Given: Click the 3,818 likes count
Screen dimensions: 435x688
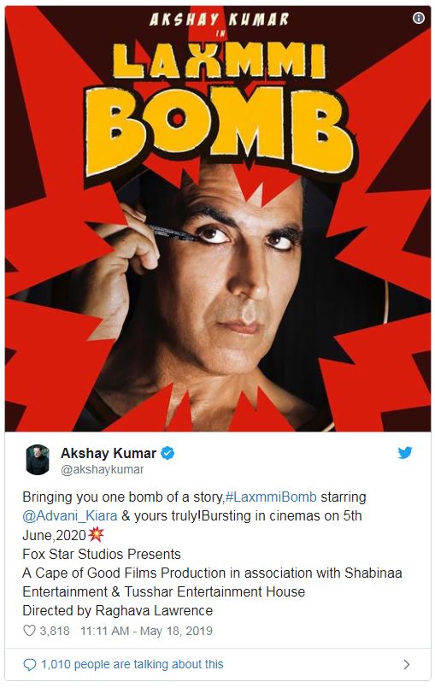Looking at the screenshot, I should click(55, 631).
